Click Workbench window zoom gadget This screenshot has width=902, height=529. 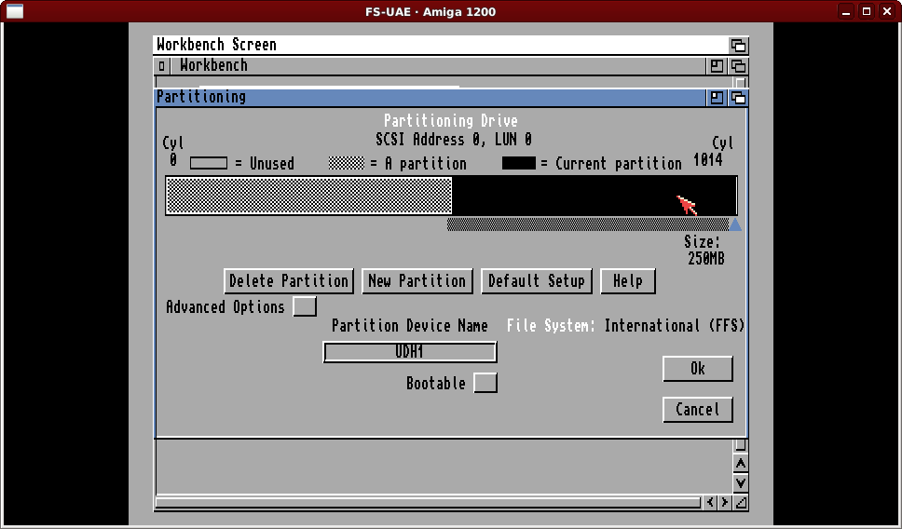(x=717, y=66)
